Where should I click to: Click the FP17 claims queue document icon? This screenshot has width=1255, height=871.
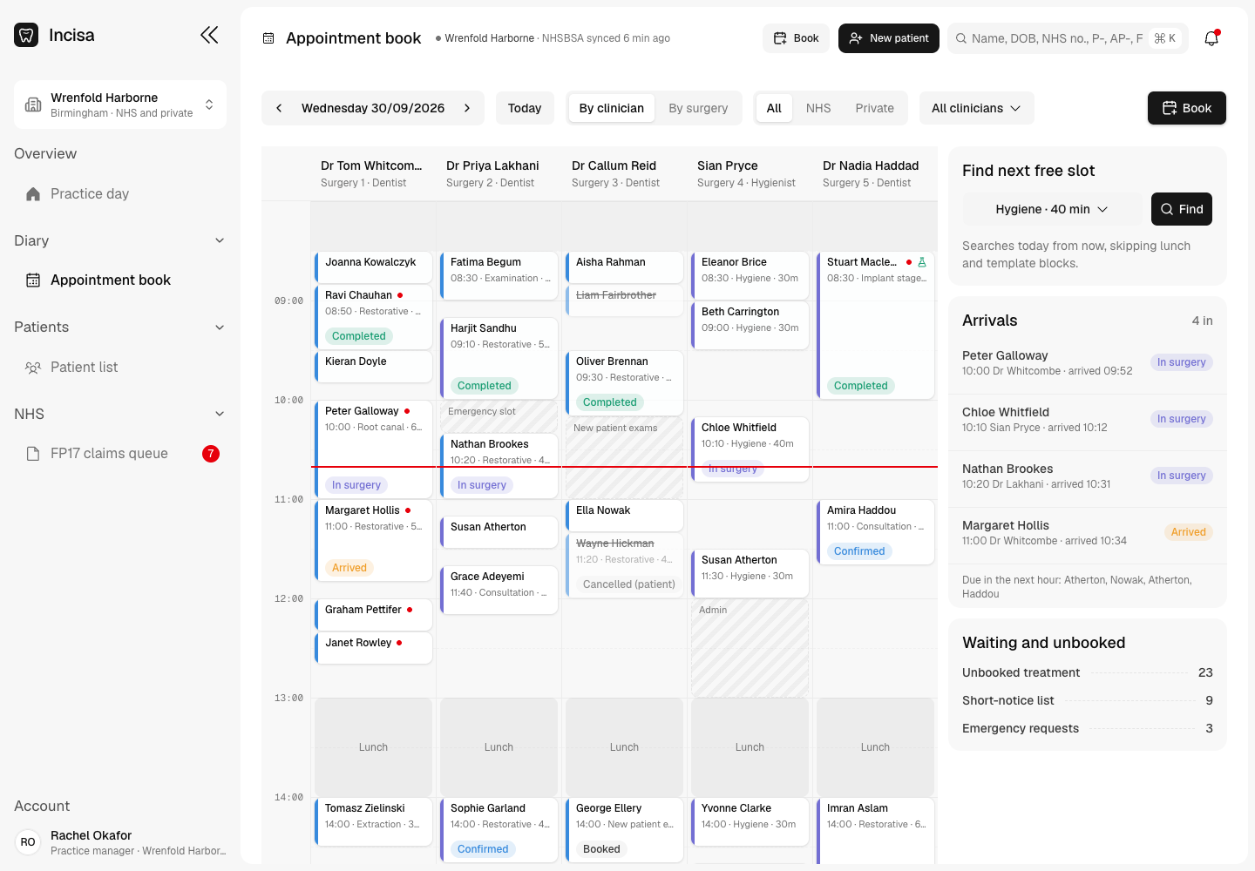pos(33,454)
